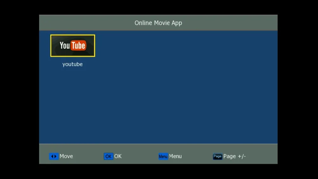Screen dimensions: 318x179
Task: Click the 'Page +/-' hint text
Action: point(234,156)
